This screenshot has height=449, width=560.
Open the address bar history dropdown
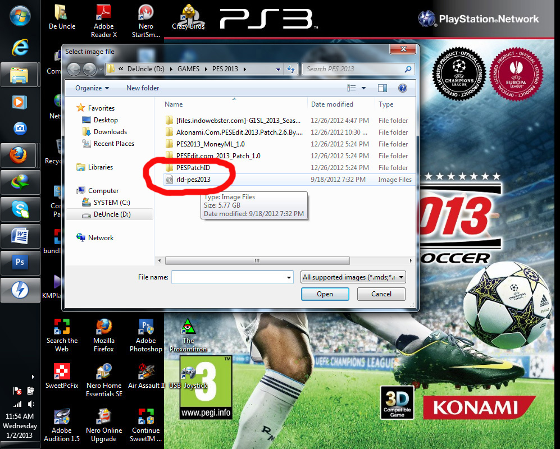coord(278,69)
